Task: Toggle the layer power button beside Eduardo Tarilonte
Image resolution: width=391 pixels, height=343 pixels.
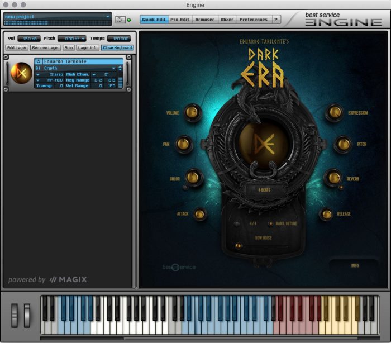Action: coord(39,61)
